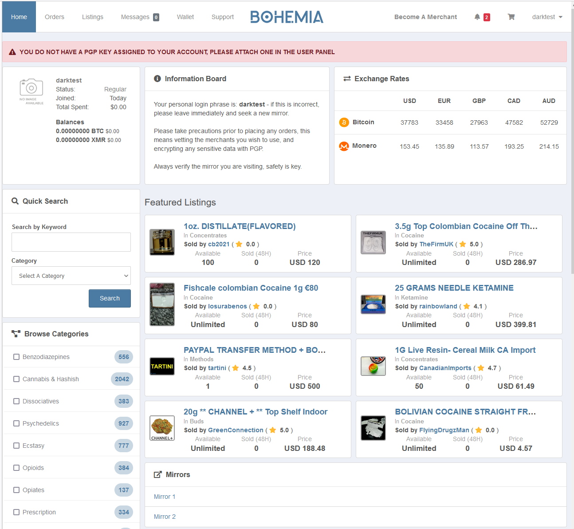Switch to the Orders tab

54,16
